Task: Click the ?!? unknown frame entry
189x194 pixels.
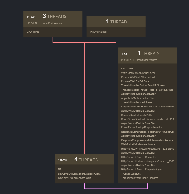Action: coord(59,170)
